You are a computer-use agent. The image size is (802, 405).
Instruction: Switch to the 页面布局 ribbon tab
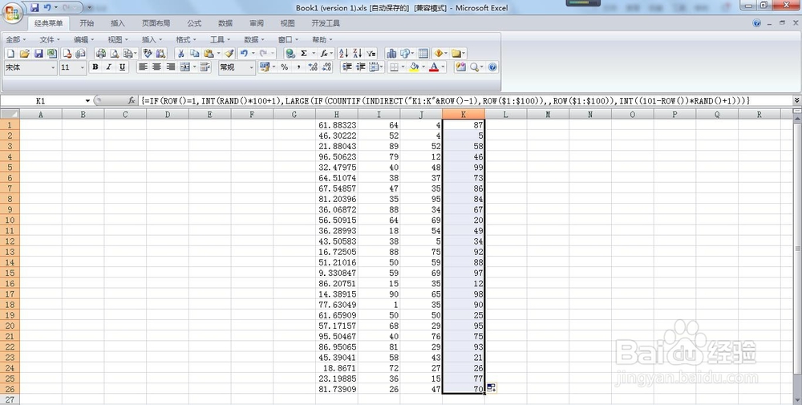(156, 23)
